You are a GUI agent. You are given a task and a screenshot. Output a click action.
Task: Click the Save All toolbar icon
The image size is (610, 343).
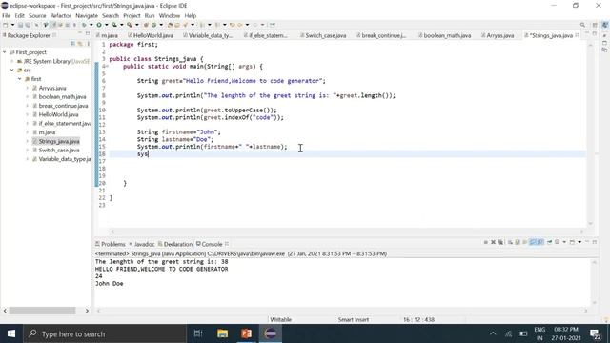coord(28,25)
